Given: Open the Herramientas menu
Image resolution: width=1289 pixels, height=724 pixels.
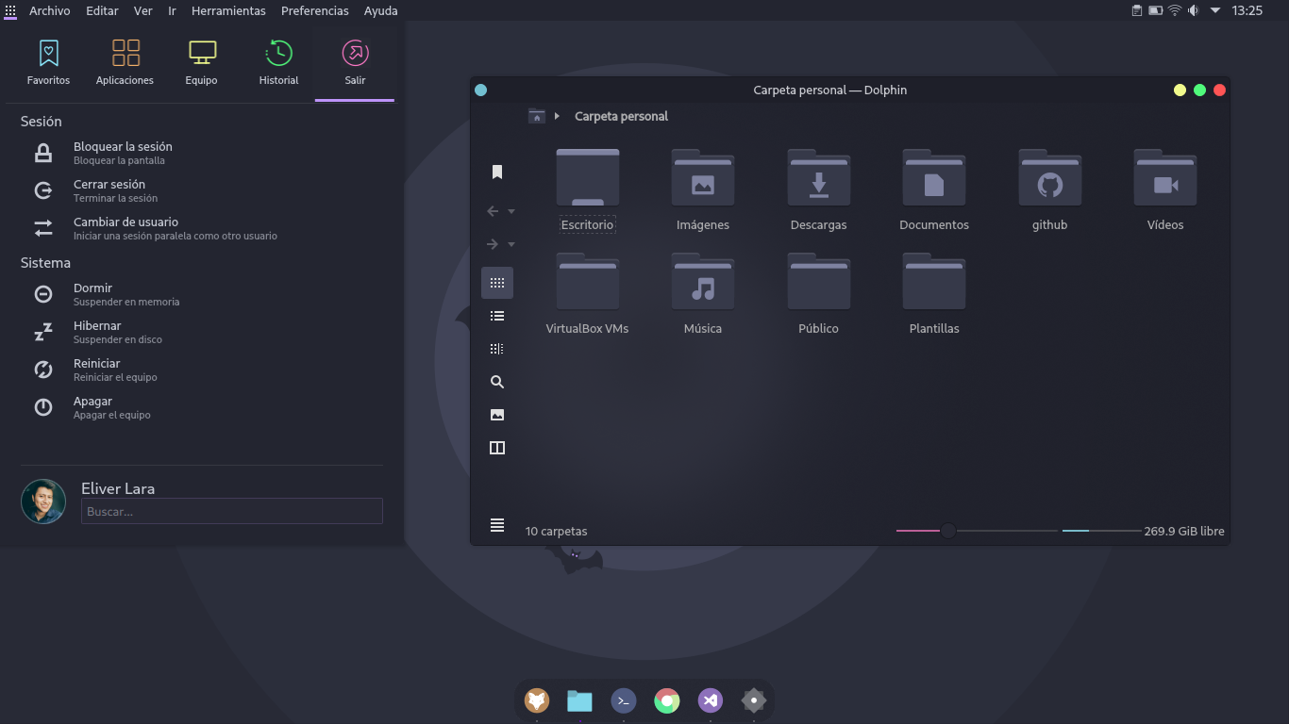Looking at the screenshot, I should click(228, 10).
